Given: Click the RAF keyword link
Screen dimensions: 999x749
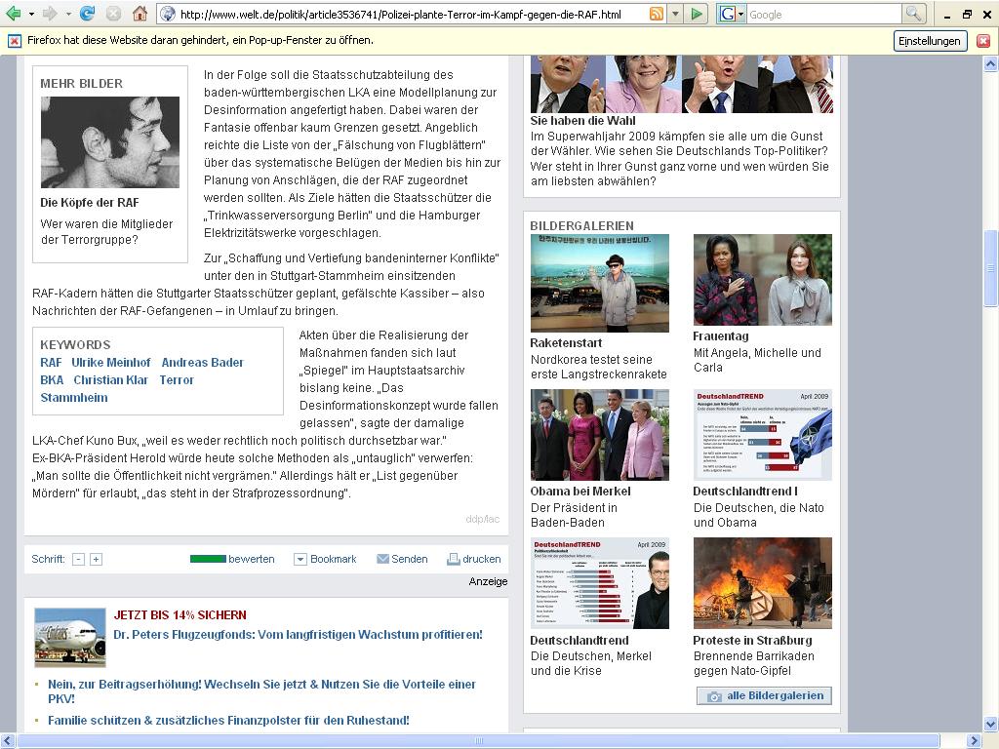Looking at the screenshot, I should point(51,363).
